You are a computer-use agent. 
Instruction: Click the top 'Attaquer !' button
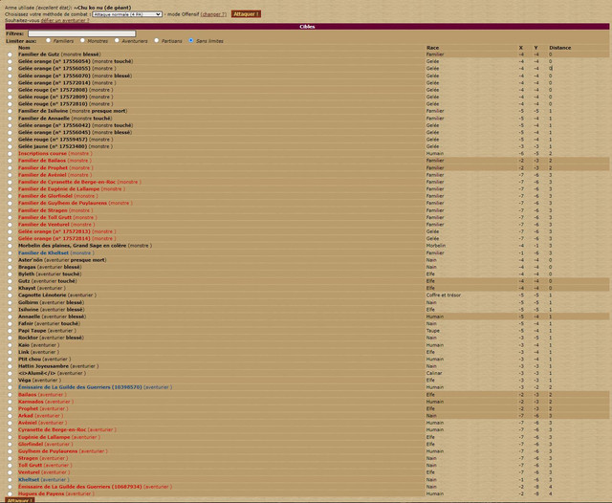point(246,14)
